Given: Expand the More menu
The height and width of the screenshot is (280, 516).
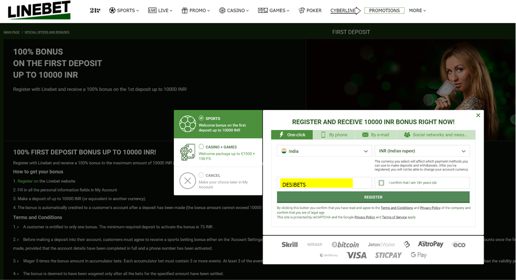Looking at the screenshot, I should pos(418,10).
